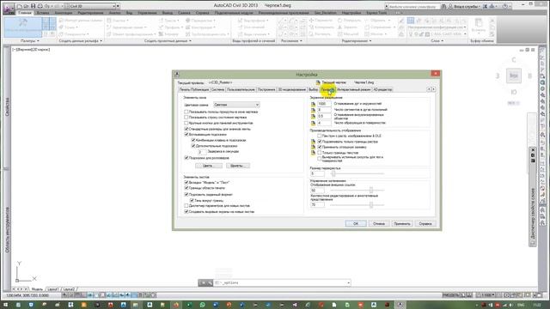
Task: Click the Справка help button in dialog
Action: [x=425, y=223]
